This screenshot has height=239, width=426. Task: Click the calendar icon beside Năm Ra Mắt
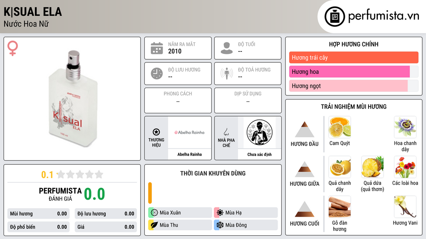157,48
